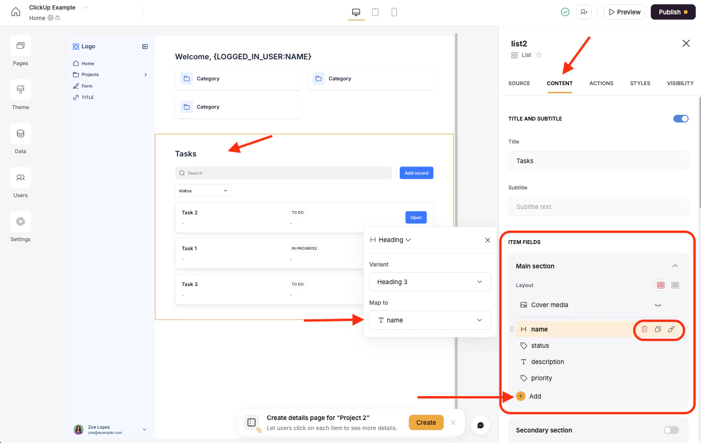The height and width of the screenshot is (443, 701).
Task: Switch to the STYLES tab
Action: (640, 83)
